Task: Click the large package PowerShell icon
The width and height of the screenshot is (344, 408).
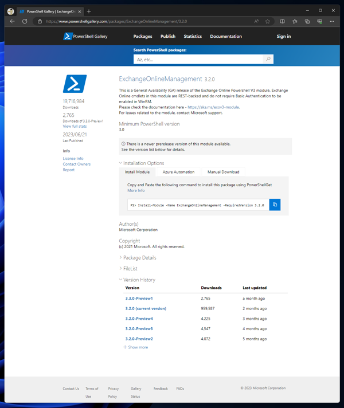Action: coord(75,84)
